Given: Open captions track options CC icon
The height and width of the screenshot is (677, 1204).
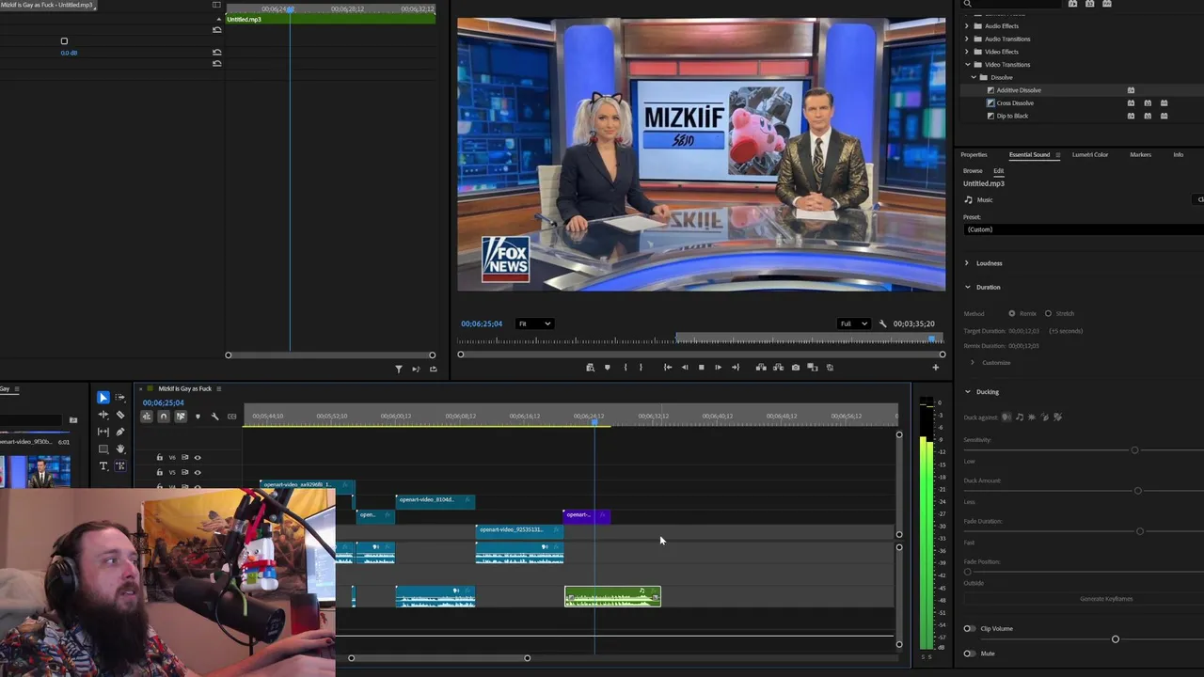Looking at the screenshot, I should [x=231, y=417].
